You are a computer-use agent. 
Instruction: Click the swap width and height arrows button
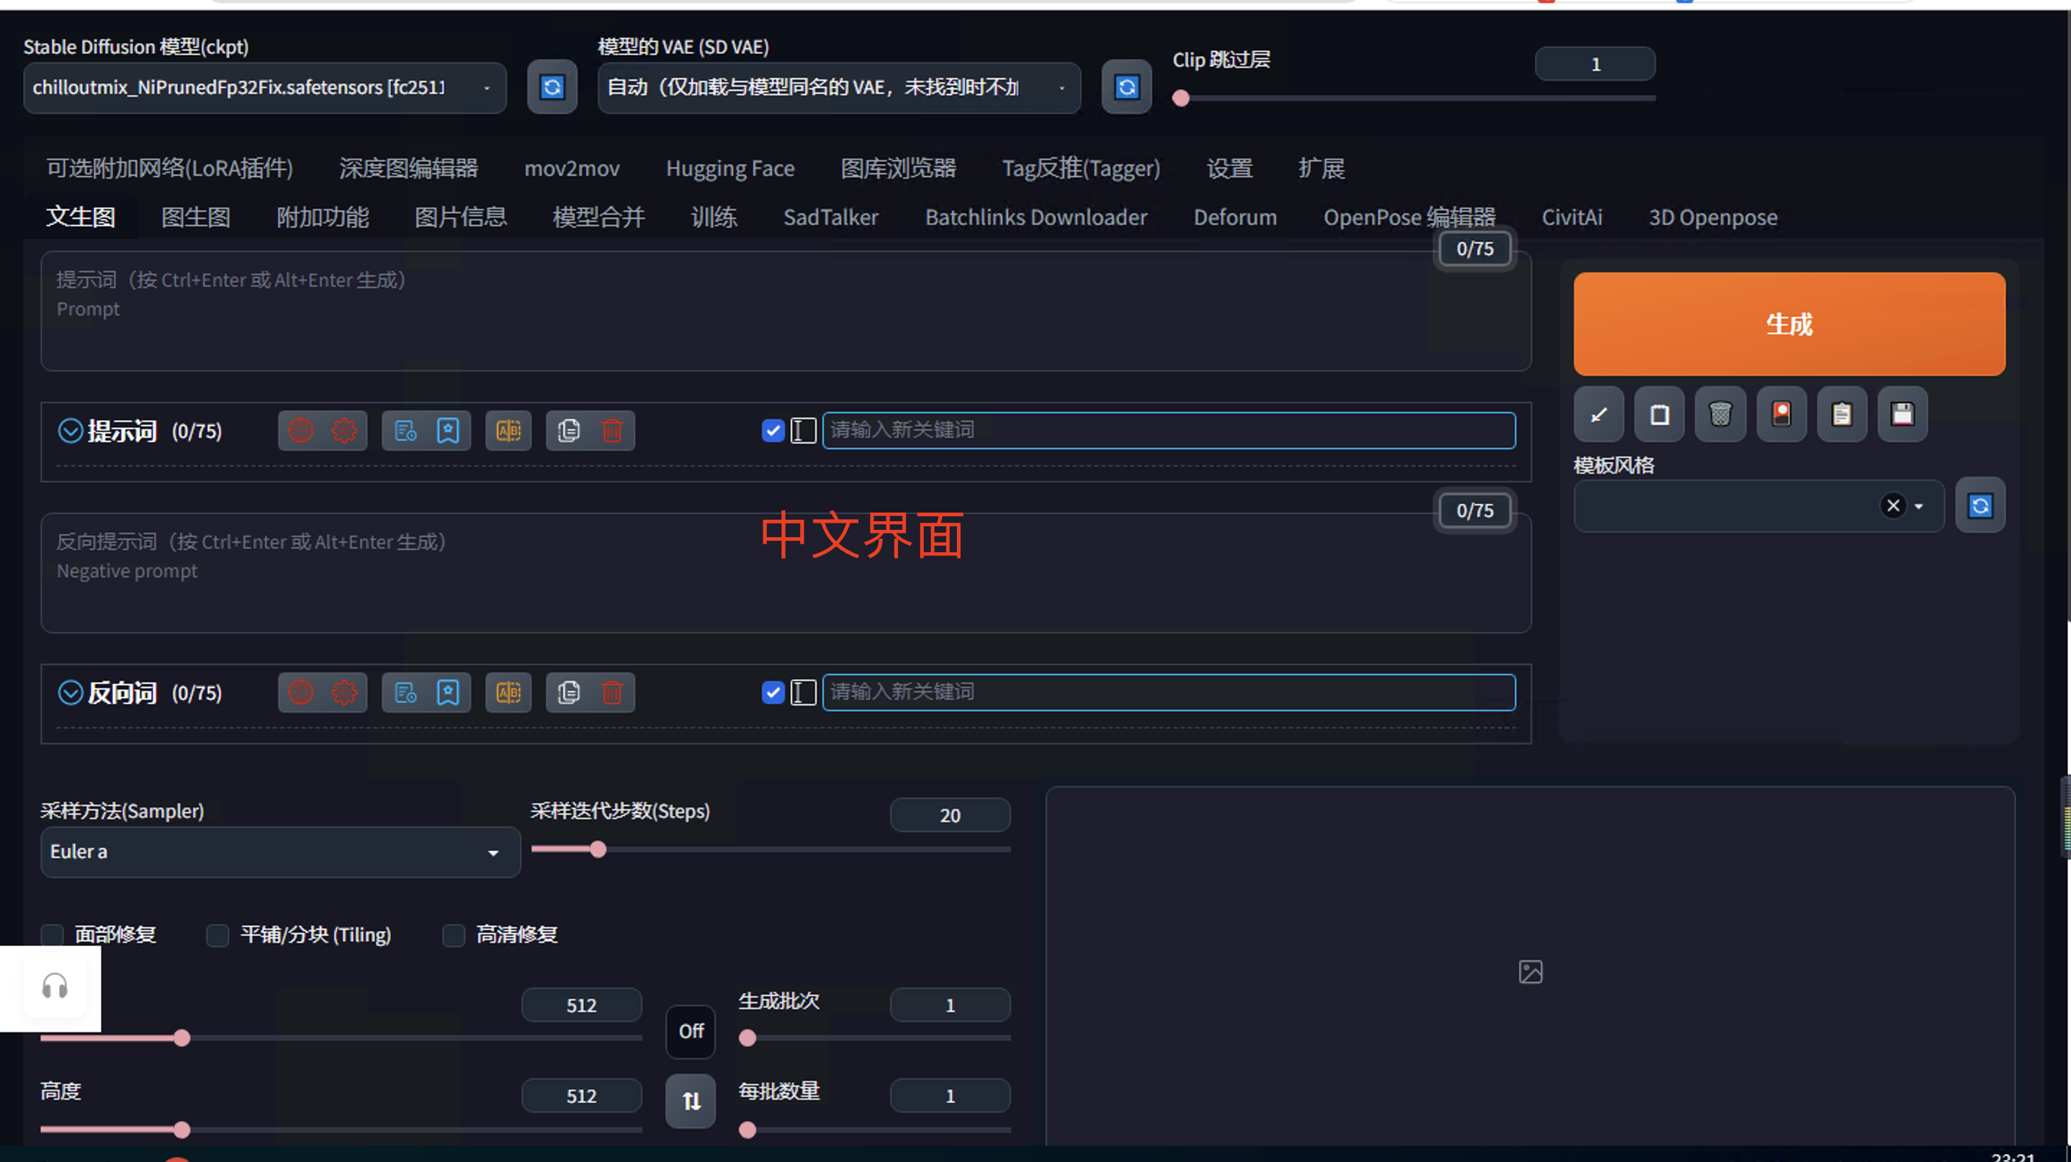[x=691, y=1101]
